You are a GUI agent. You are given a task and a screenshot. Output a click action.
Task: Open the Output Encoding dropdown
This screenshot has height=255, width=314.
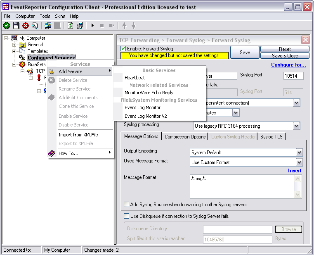tap(299, 153)
